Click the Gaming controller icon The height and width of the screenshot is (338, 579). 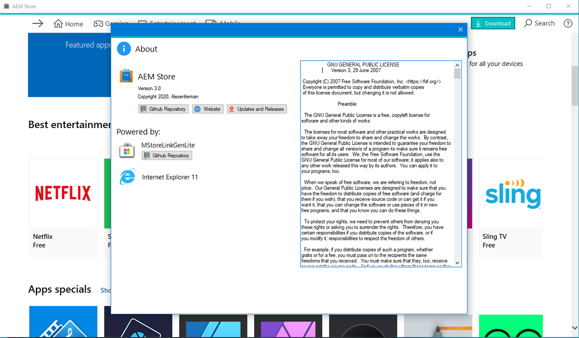coord(98,24)
